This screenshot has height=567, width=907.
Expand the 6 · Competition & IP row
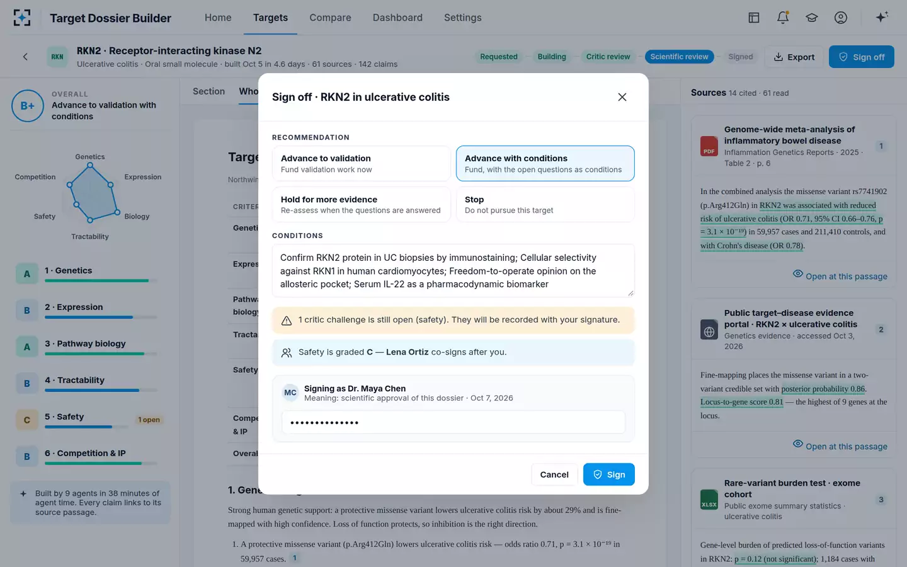click(89, 456)
